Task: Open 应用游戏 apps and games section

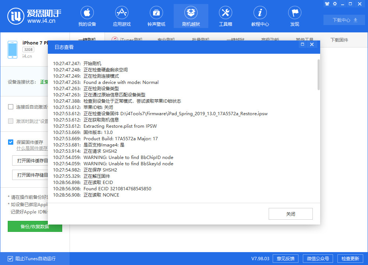Action: 121,16
